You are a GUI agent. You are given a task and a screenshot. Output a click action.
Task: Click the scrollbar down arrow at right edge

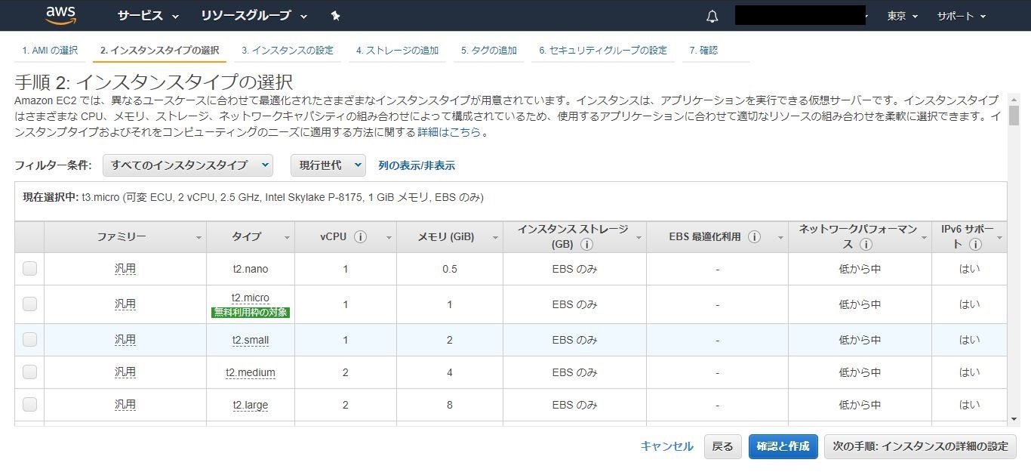(x=1014, y=419)
